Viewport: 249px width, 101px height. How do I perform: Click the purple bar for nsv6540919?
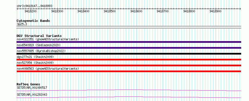tap(129, 48)
